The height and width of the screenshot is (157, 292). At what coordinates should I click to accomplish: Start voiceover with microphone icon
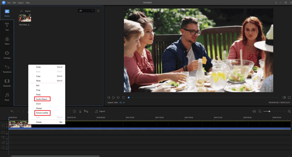click(x=80, y=111)
